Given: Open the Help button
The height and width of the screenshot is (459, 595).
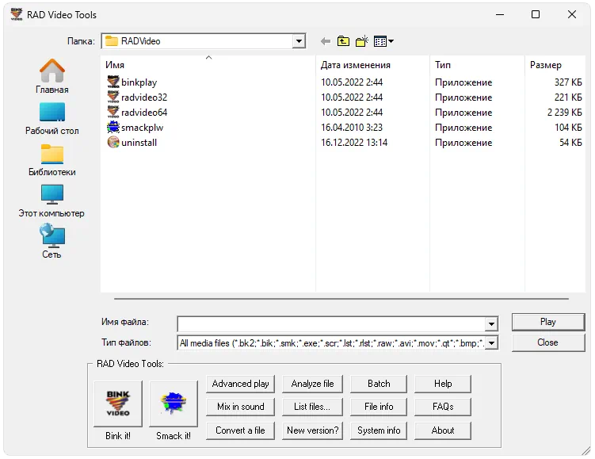Looking at the screenshot, I should tap(443, 384).
